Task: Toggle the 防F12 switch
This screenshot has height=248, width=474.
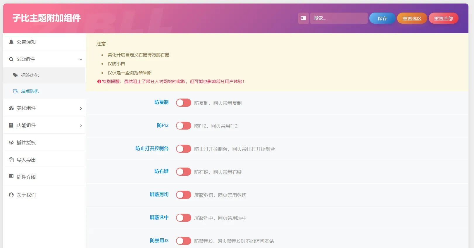Action: 184,126
